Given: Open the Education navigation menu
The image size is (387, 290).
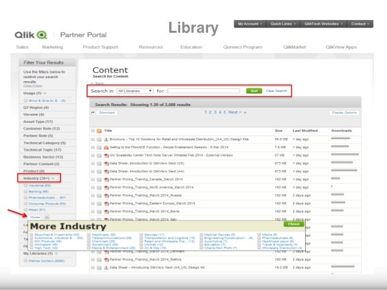Looking at the screenshot, I should coord(191,47).
